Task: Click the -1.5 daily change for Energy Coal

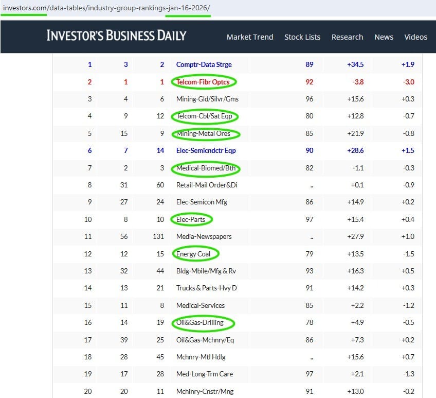Action: click(408, 254)
